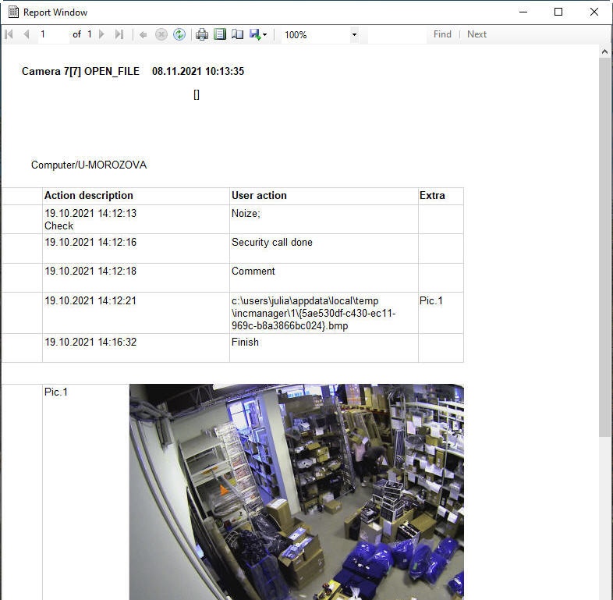Go to the previous report page

click(27, 34)
